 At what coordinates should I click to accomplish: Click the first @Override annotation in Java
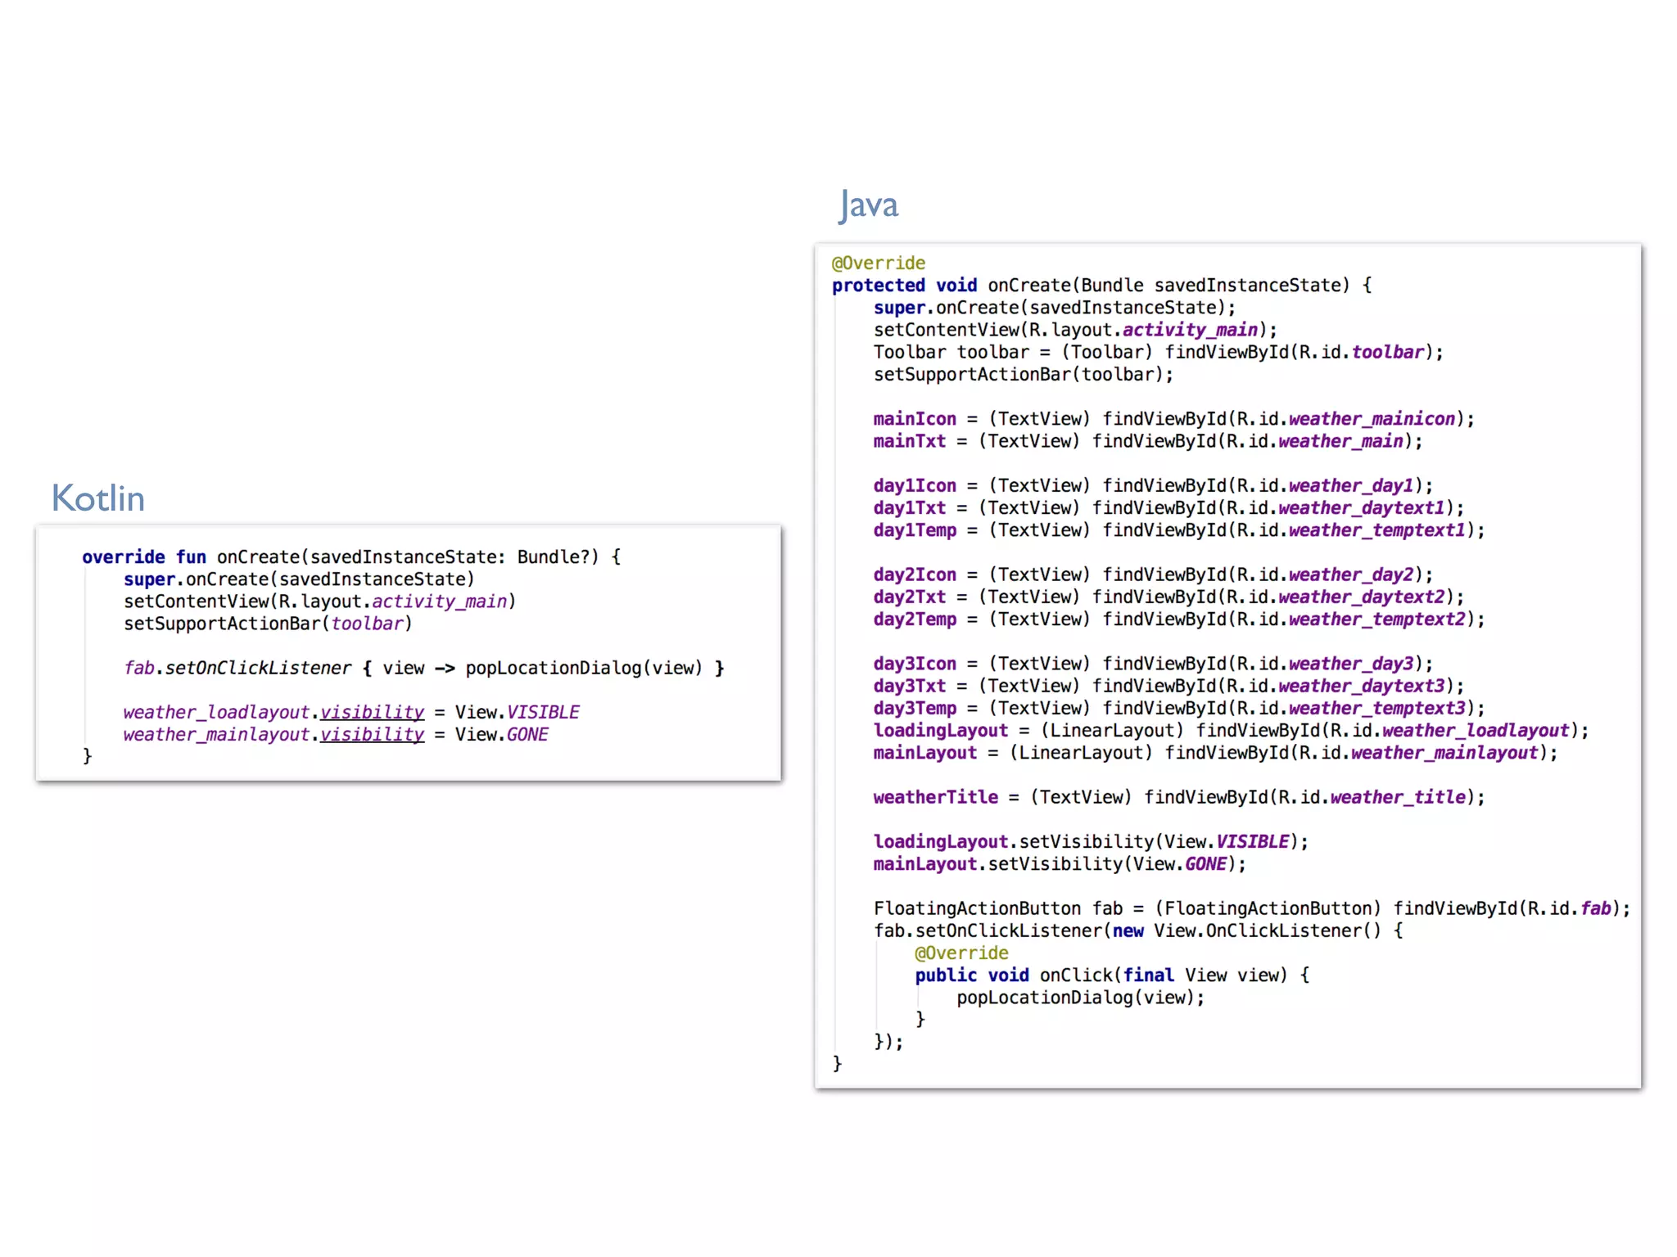coord(879,264)
